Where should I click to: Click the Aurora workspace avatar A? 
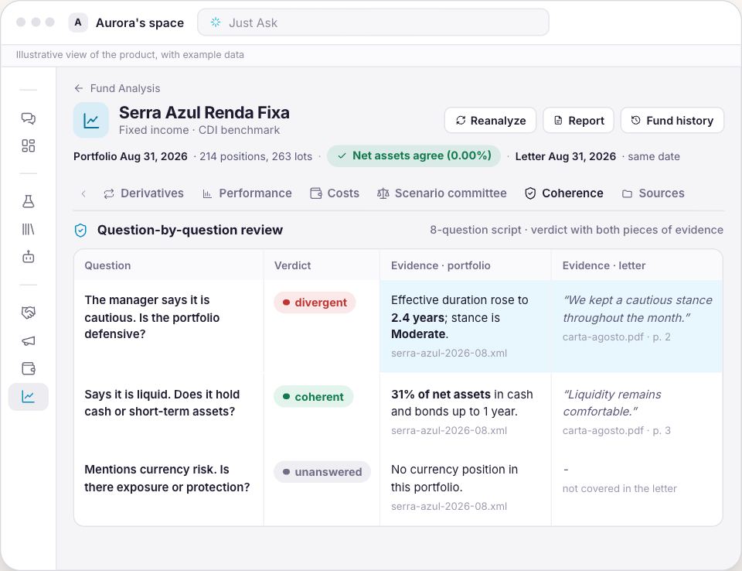[x=78, y=22]
